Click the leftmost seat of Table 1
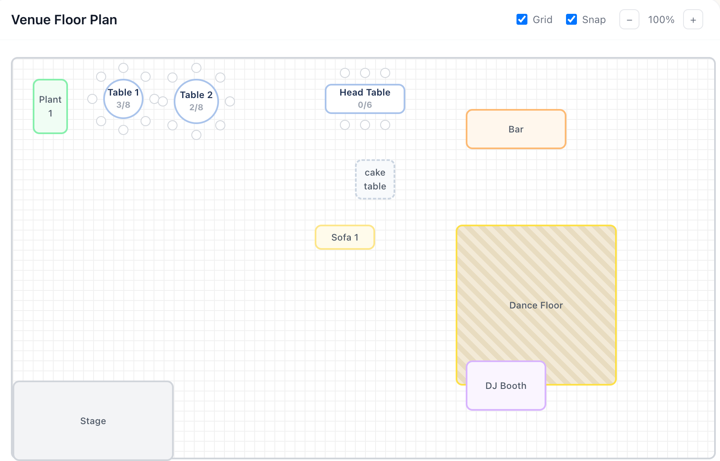Image resolution: width=720 pixels, height=461 pixels. point(92,99)
